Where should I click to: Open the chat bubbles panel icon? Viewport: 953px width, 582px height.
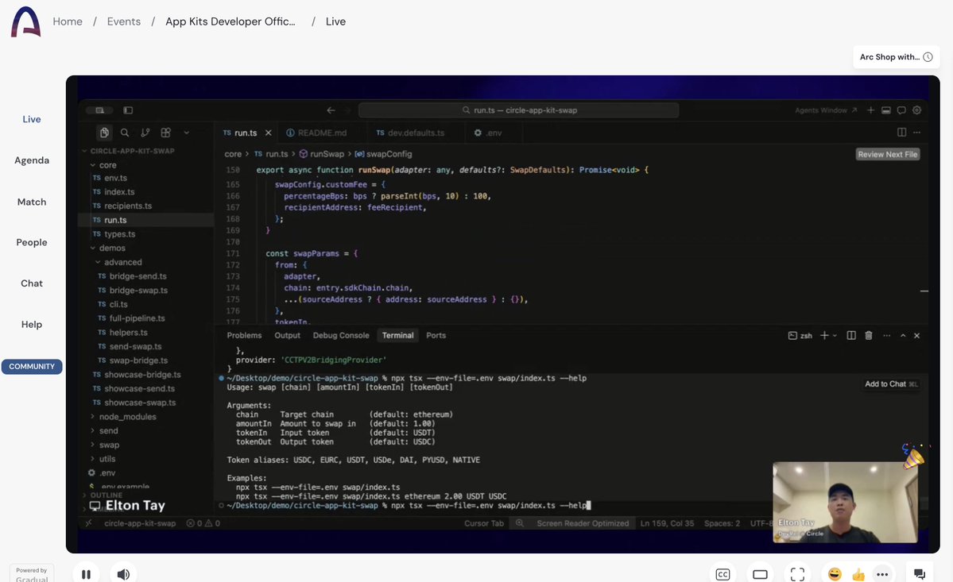pyautogui.click(x=920, y=574)
